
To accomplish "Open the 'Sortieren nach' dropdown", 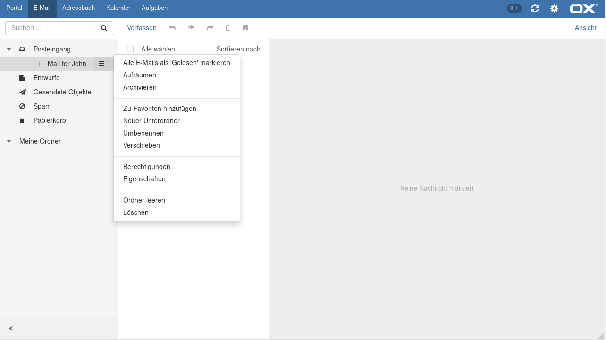I will [x=238, y=49].
